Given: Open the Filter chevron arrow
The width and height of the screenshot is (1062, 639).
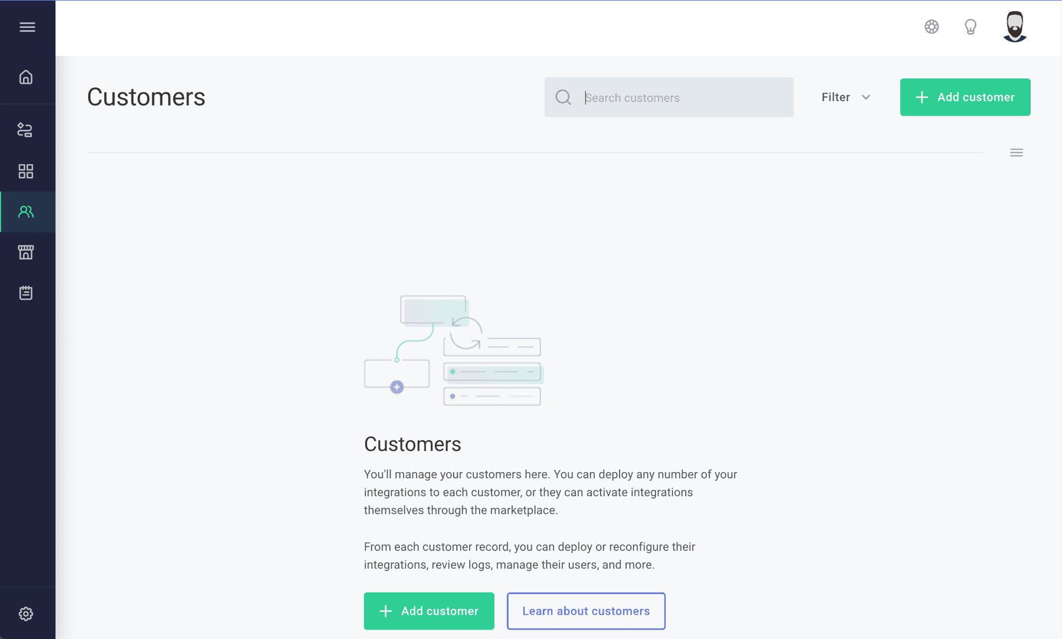Looking at the screenshot, I should pos(866,97).
